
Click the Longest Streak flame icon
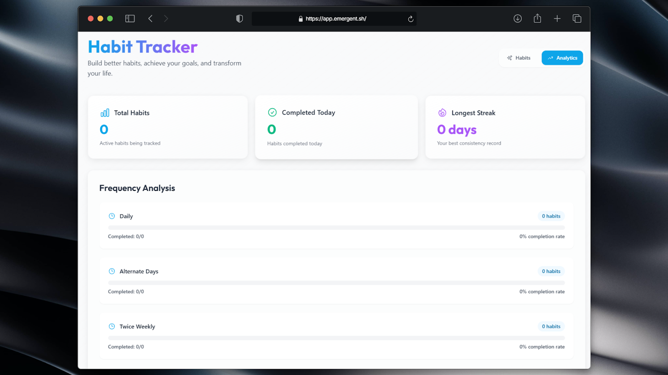click(x=442, y=113)
